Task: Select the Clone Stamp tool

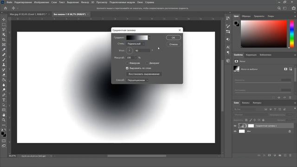Action: 4,65
